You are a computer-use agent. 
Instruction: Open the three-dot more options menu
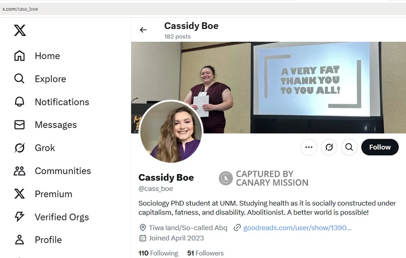(309, 147)
